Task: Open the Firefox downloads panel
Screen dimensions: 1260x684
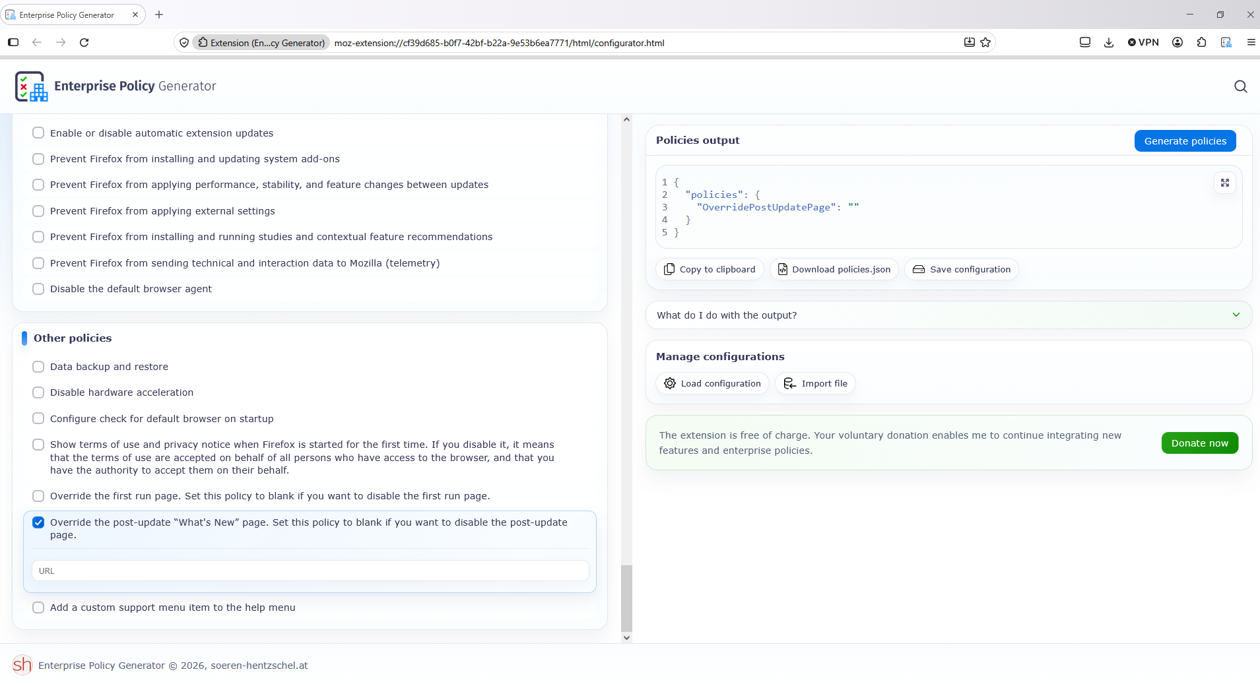Action: coord(1109,42)
